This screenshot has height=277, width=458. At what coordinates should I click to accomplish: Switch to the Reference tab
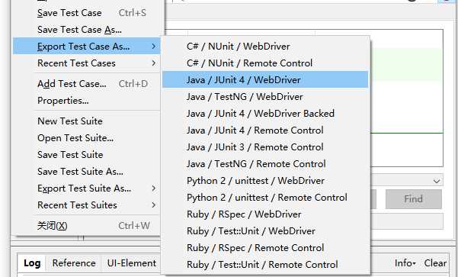[74, 263]
